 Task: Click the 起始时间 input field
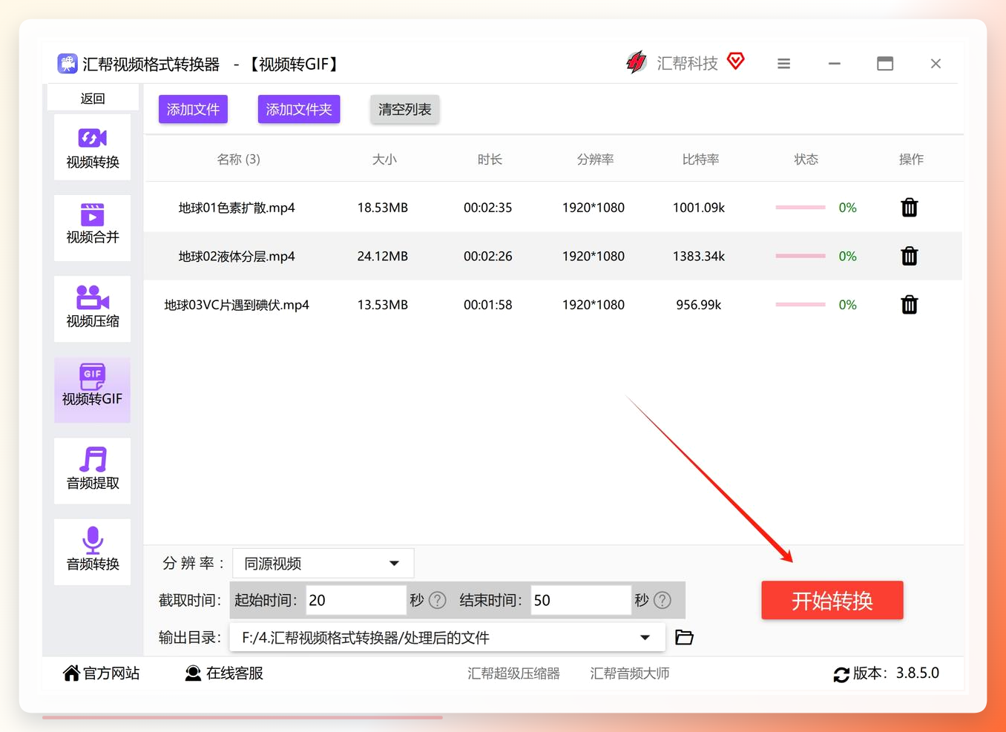coord(356,600)
